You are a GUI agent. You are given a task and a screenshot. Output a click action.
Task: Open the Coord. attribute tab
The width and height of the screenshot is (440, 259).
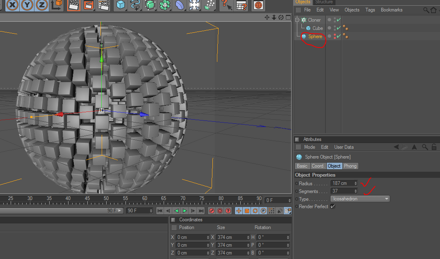tap(318, 166)
